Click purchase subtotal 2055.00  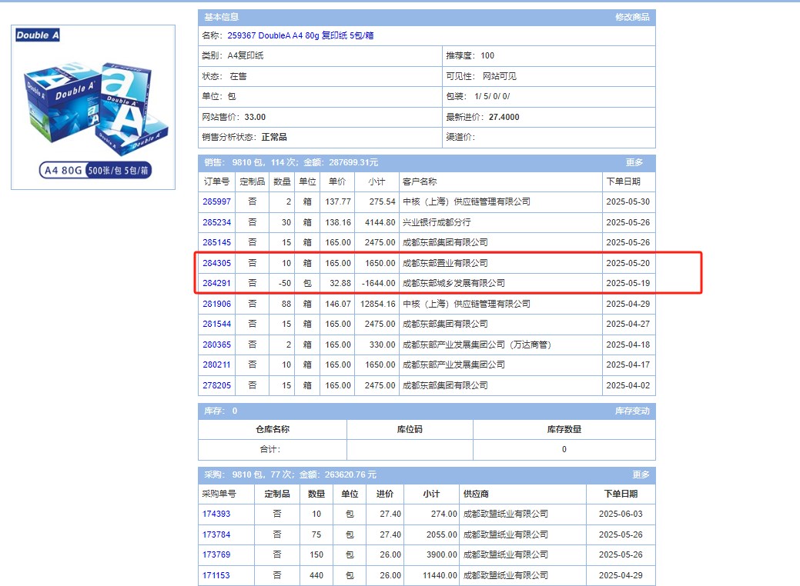[442, 534]
